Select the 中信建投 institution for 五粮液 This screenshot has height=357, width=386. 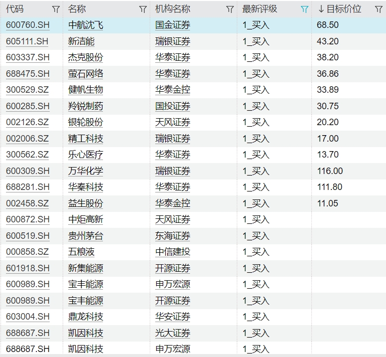(x=173, y=252)
